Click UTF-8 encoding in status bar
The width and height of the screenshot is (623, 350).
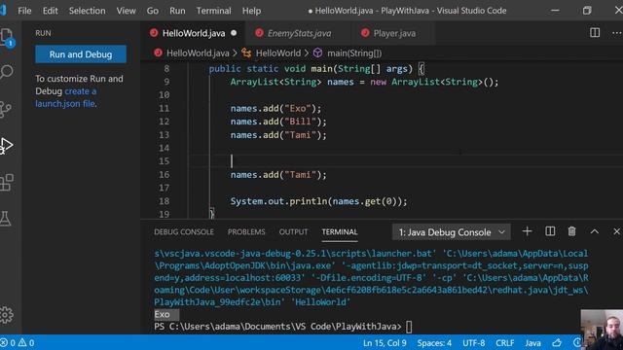click(x=473, y=342)
